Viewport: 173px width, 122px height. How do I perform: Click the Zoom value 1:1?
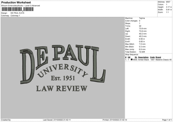point(167,12)
